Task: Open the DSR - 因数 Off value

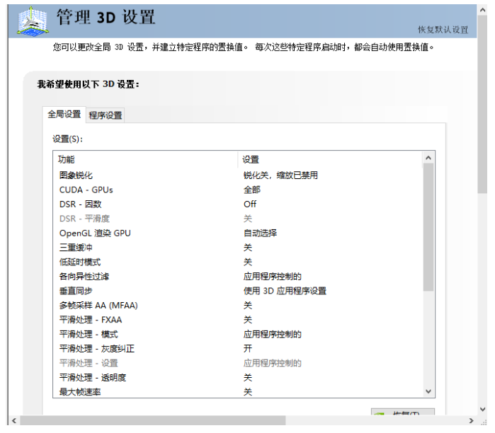Action: click(x=250, y=204)
